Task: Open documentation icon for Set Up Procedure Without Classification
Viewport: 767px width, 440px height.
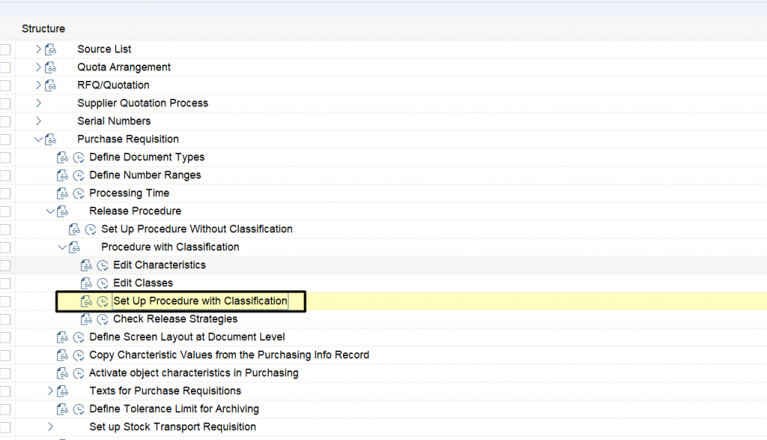Action: (x=74, y=229)
